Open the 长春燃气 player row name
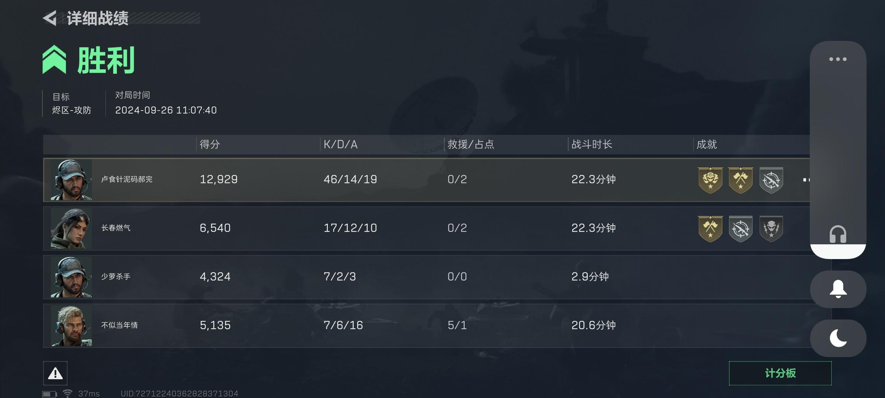 [x=116, y=228]
